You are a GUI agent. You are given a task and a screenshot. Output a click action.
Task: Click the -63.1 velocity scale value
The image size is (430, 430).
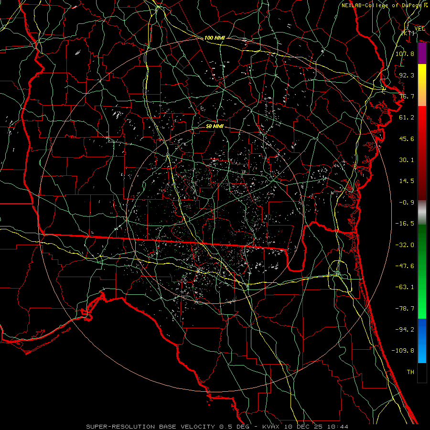coord(405,287)
